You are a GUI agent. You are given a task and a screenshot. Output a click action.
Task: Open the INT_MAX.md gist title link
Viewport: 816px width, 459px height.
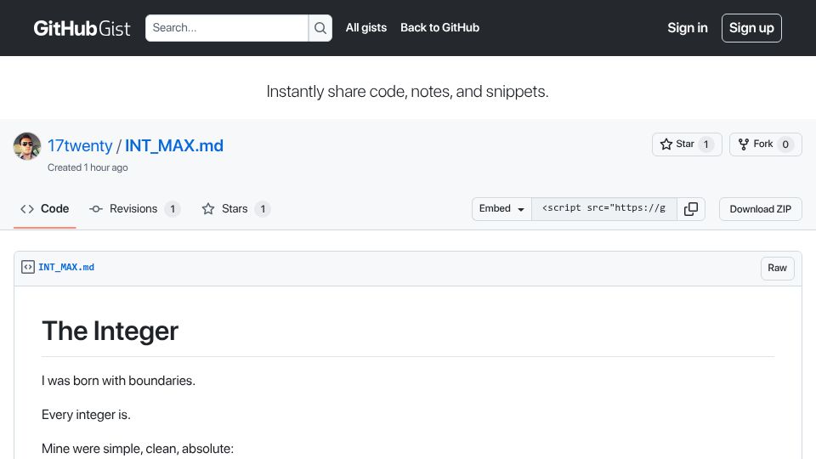click(173, 145)
